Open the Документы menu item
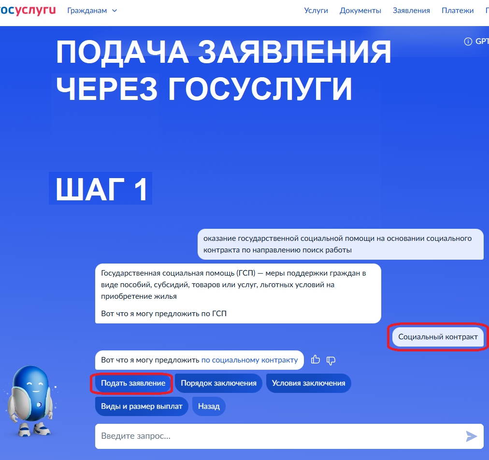 (x=360, y=11)
